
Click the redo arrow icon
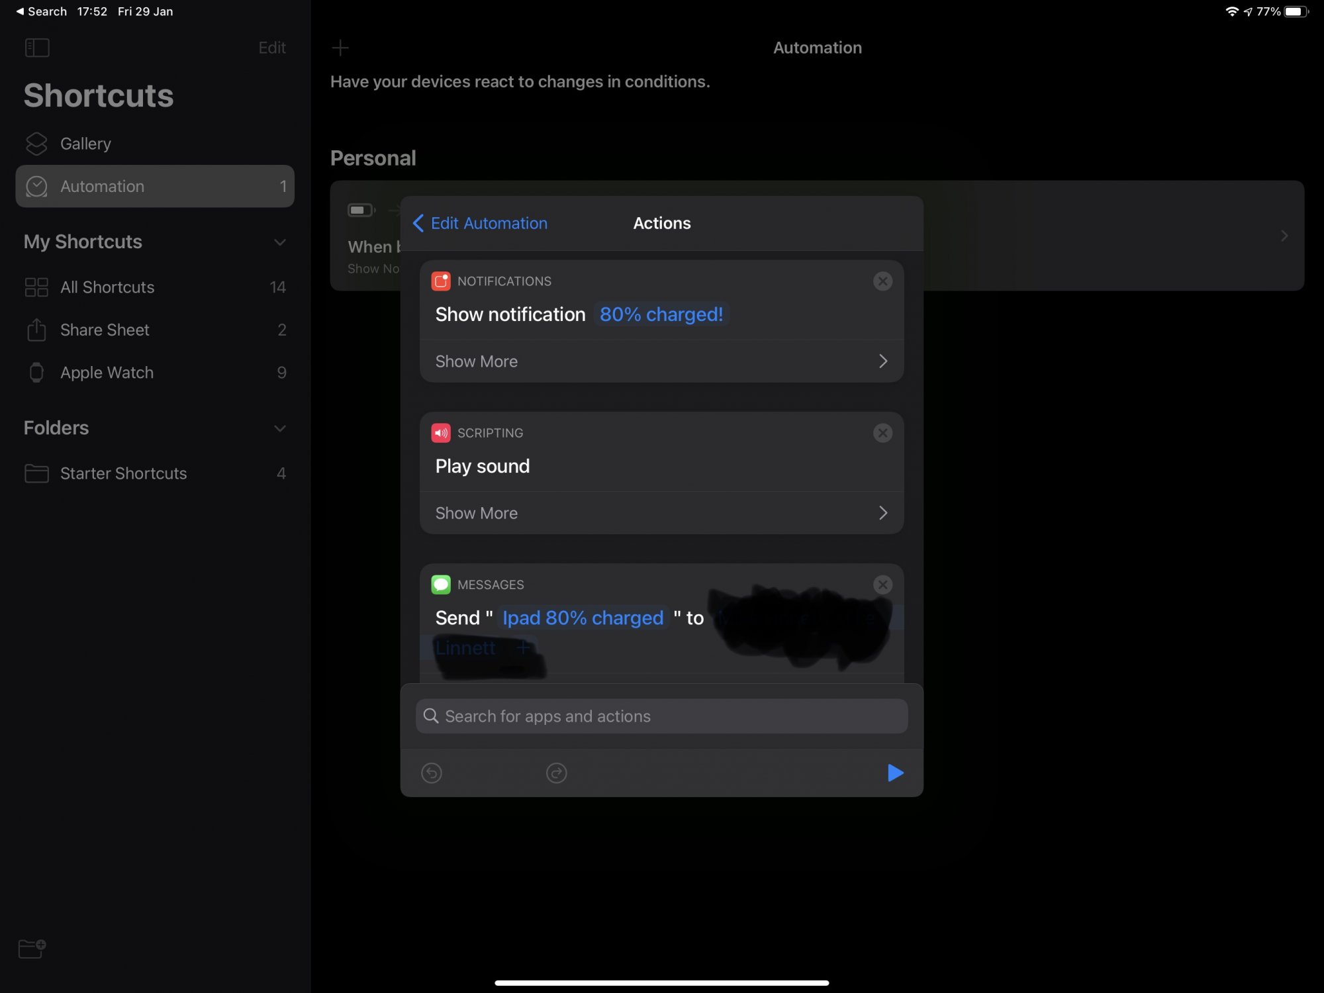click(x=556, y=773)
